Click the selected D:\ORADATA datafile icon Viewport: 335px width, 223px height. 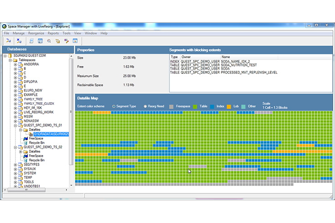[x=31, y=134]
